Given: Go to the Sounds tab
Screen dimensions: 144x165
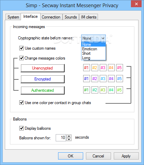Looking at the screenshot, I should tap(71, 17).
